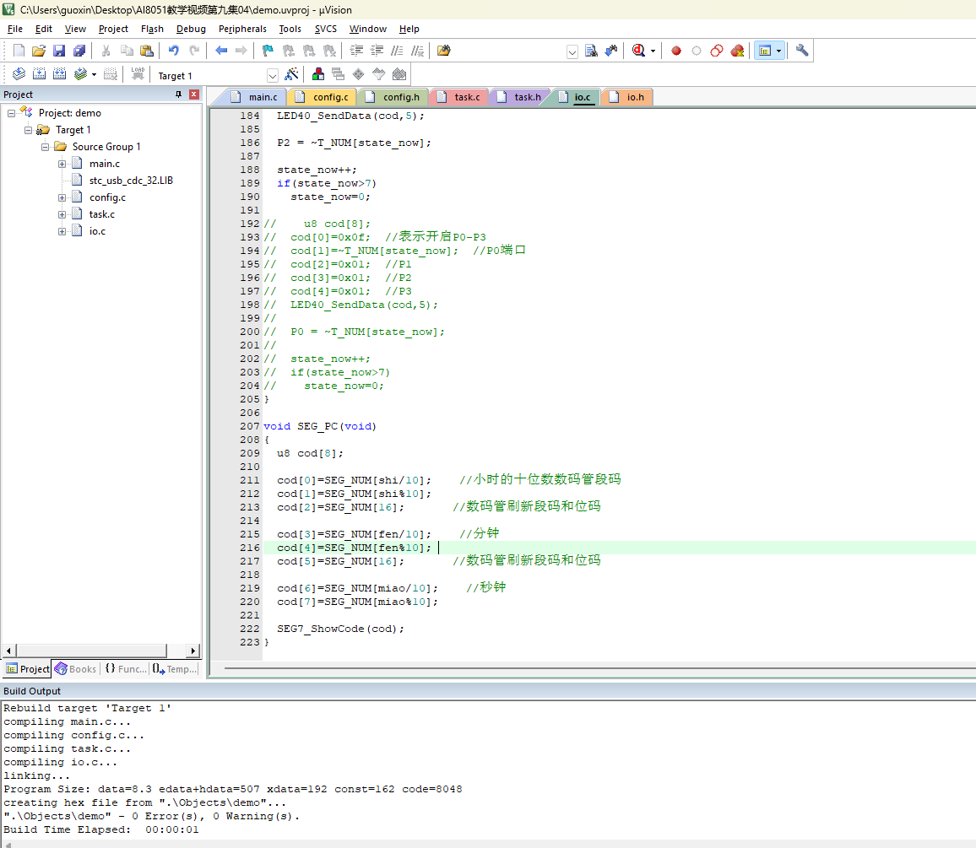This screenshot has height=848, width=976.
Task: Expand the main.c tree node
Action: click(62, 165)
